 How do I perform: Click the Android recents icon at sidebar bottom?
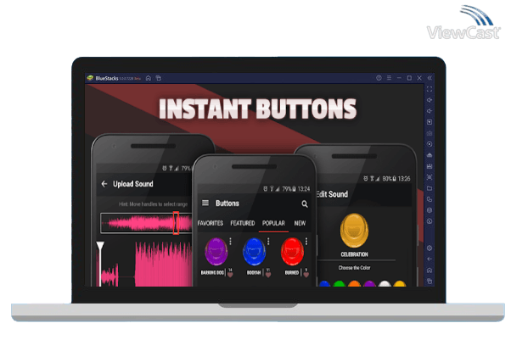pos(430,281)
